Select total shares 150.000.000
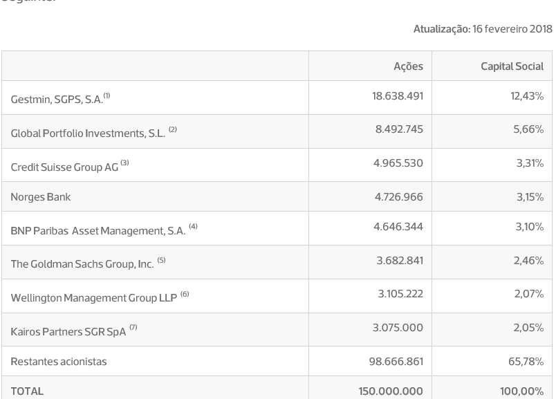This screenshot has width=556, height=399. (x=391, y=391)
